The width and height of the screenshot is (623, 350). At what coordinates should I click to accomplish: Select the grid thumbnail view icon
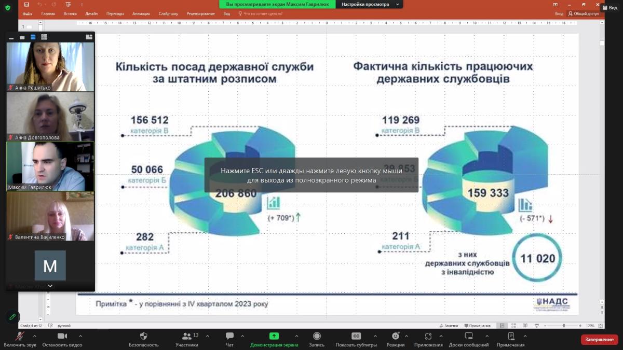click(x=44, y=37)
